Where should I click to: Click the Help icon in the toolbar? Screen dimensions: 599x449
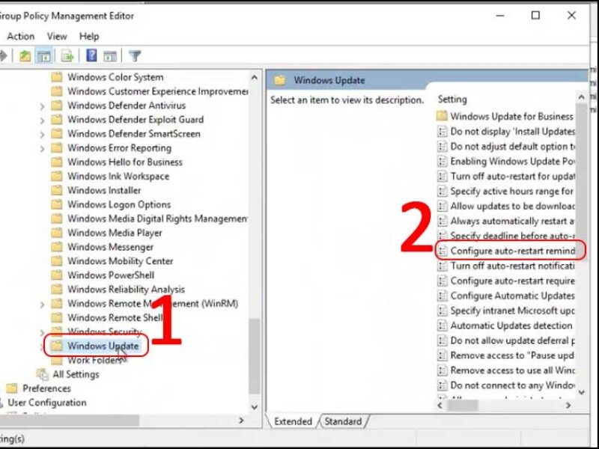(90, 55)
